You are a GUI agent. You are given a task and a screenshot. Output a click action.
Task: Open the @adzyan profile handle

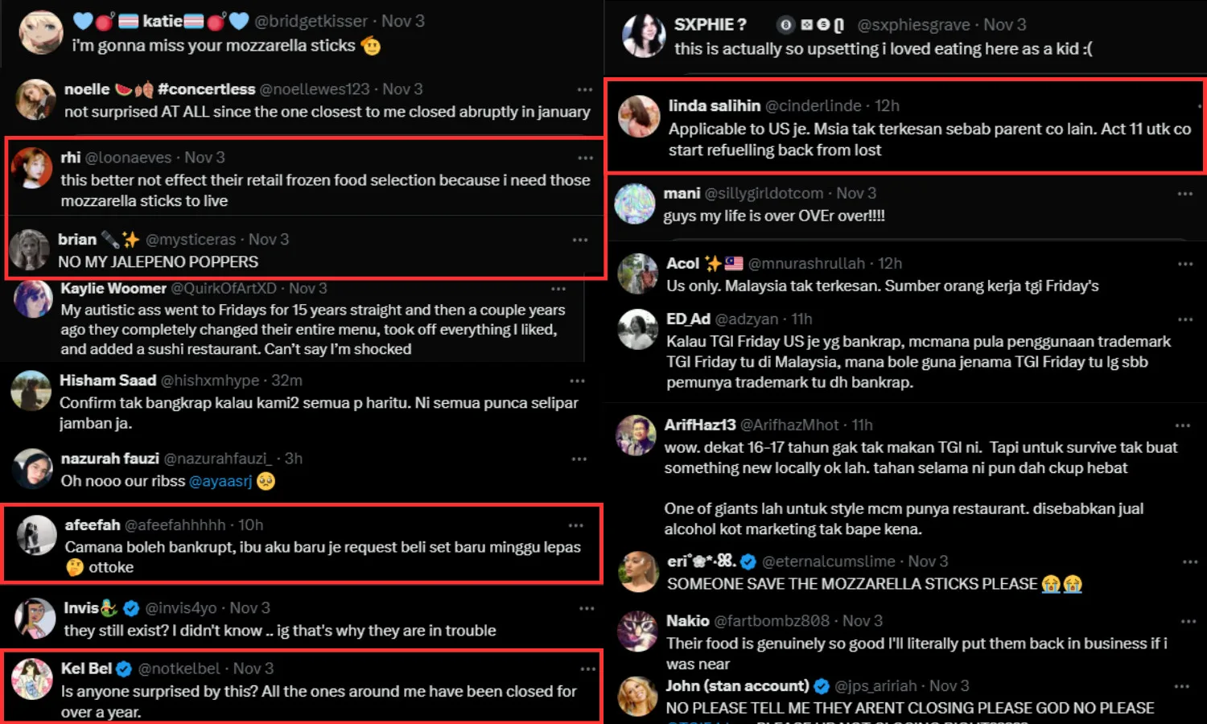(747, 319)
